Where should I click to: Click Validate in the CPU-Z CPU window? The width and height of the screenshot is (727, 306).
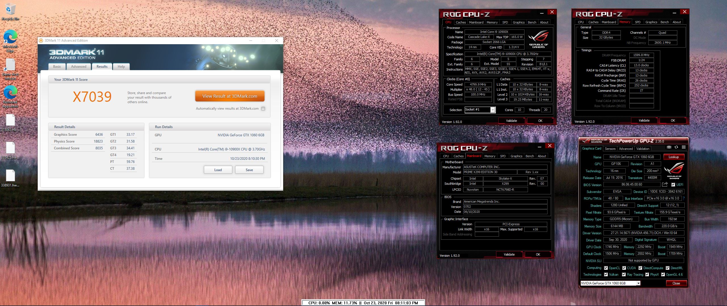coord(511,121)
